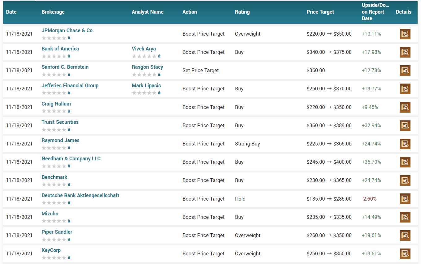Click locked star rating under Piper Sandler
Viewport: 421px width, 264px height.
[56, 239]
